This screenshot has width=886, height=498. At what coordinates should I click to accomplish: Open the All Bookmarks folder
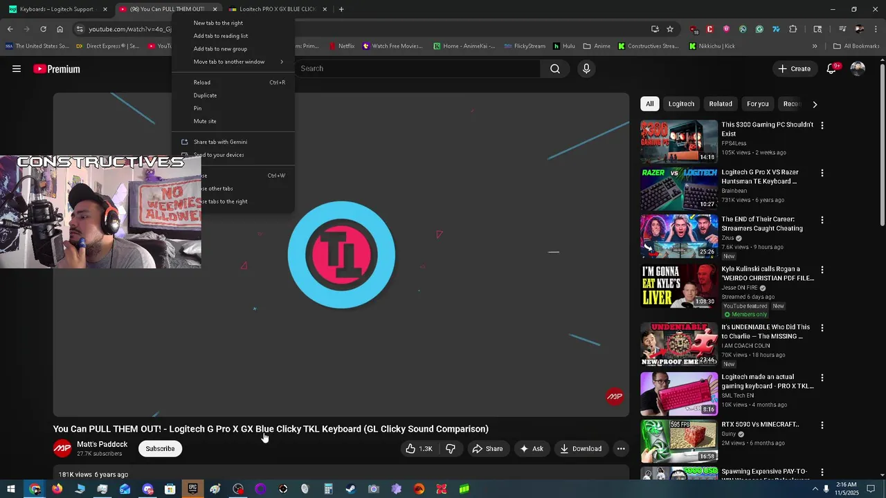856,46
